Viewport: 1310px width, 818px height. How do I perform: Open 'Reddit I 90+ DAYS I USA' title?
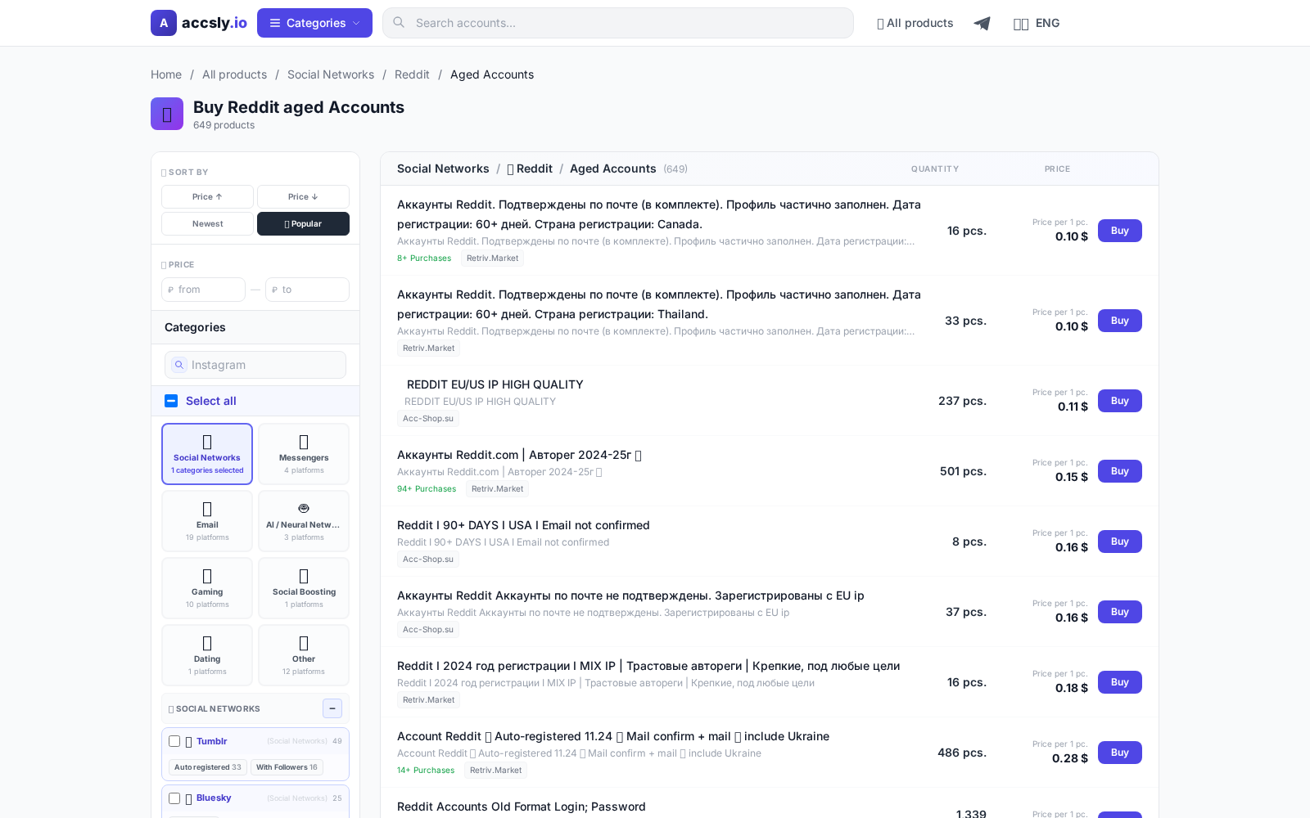[x=523, y=525]
